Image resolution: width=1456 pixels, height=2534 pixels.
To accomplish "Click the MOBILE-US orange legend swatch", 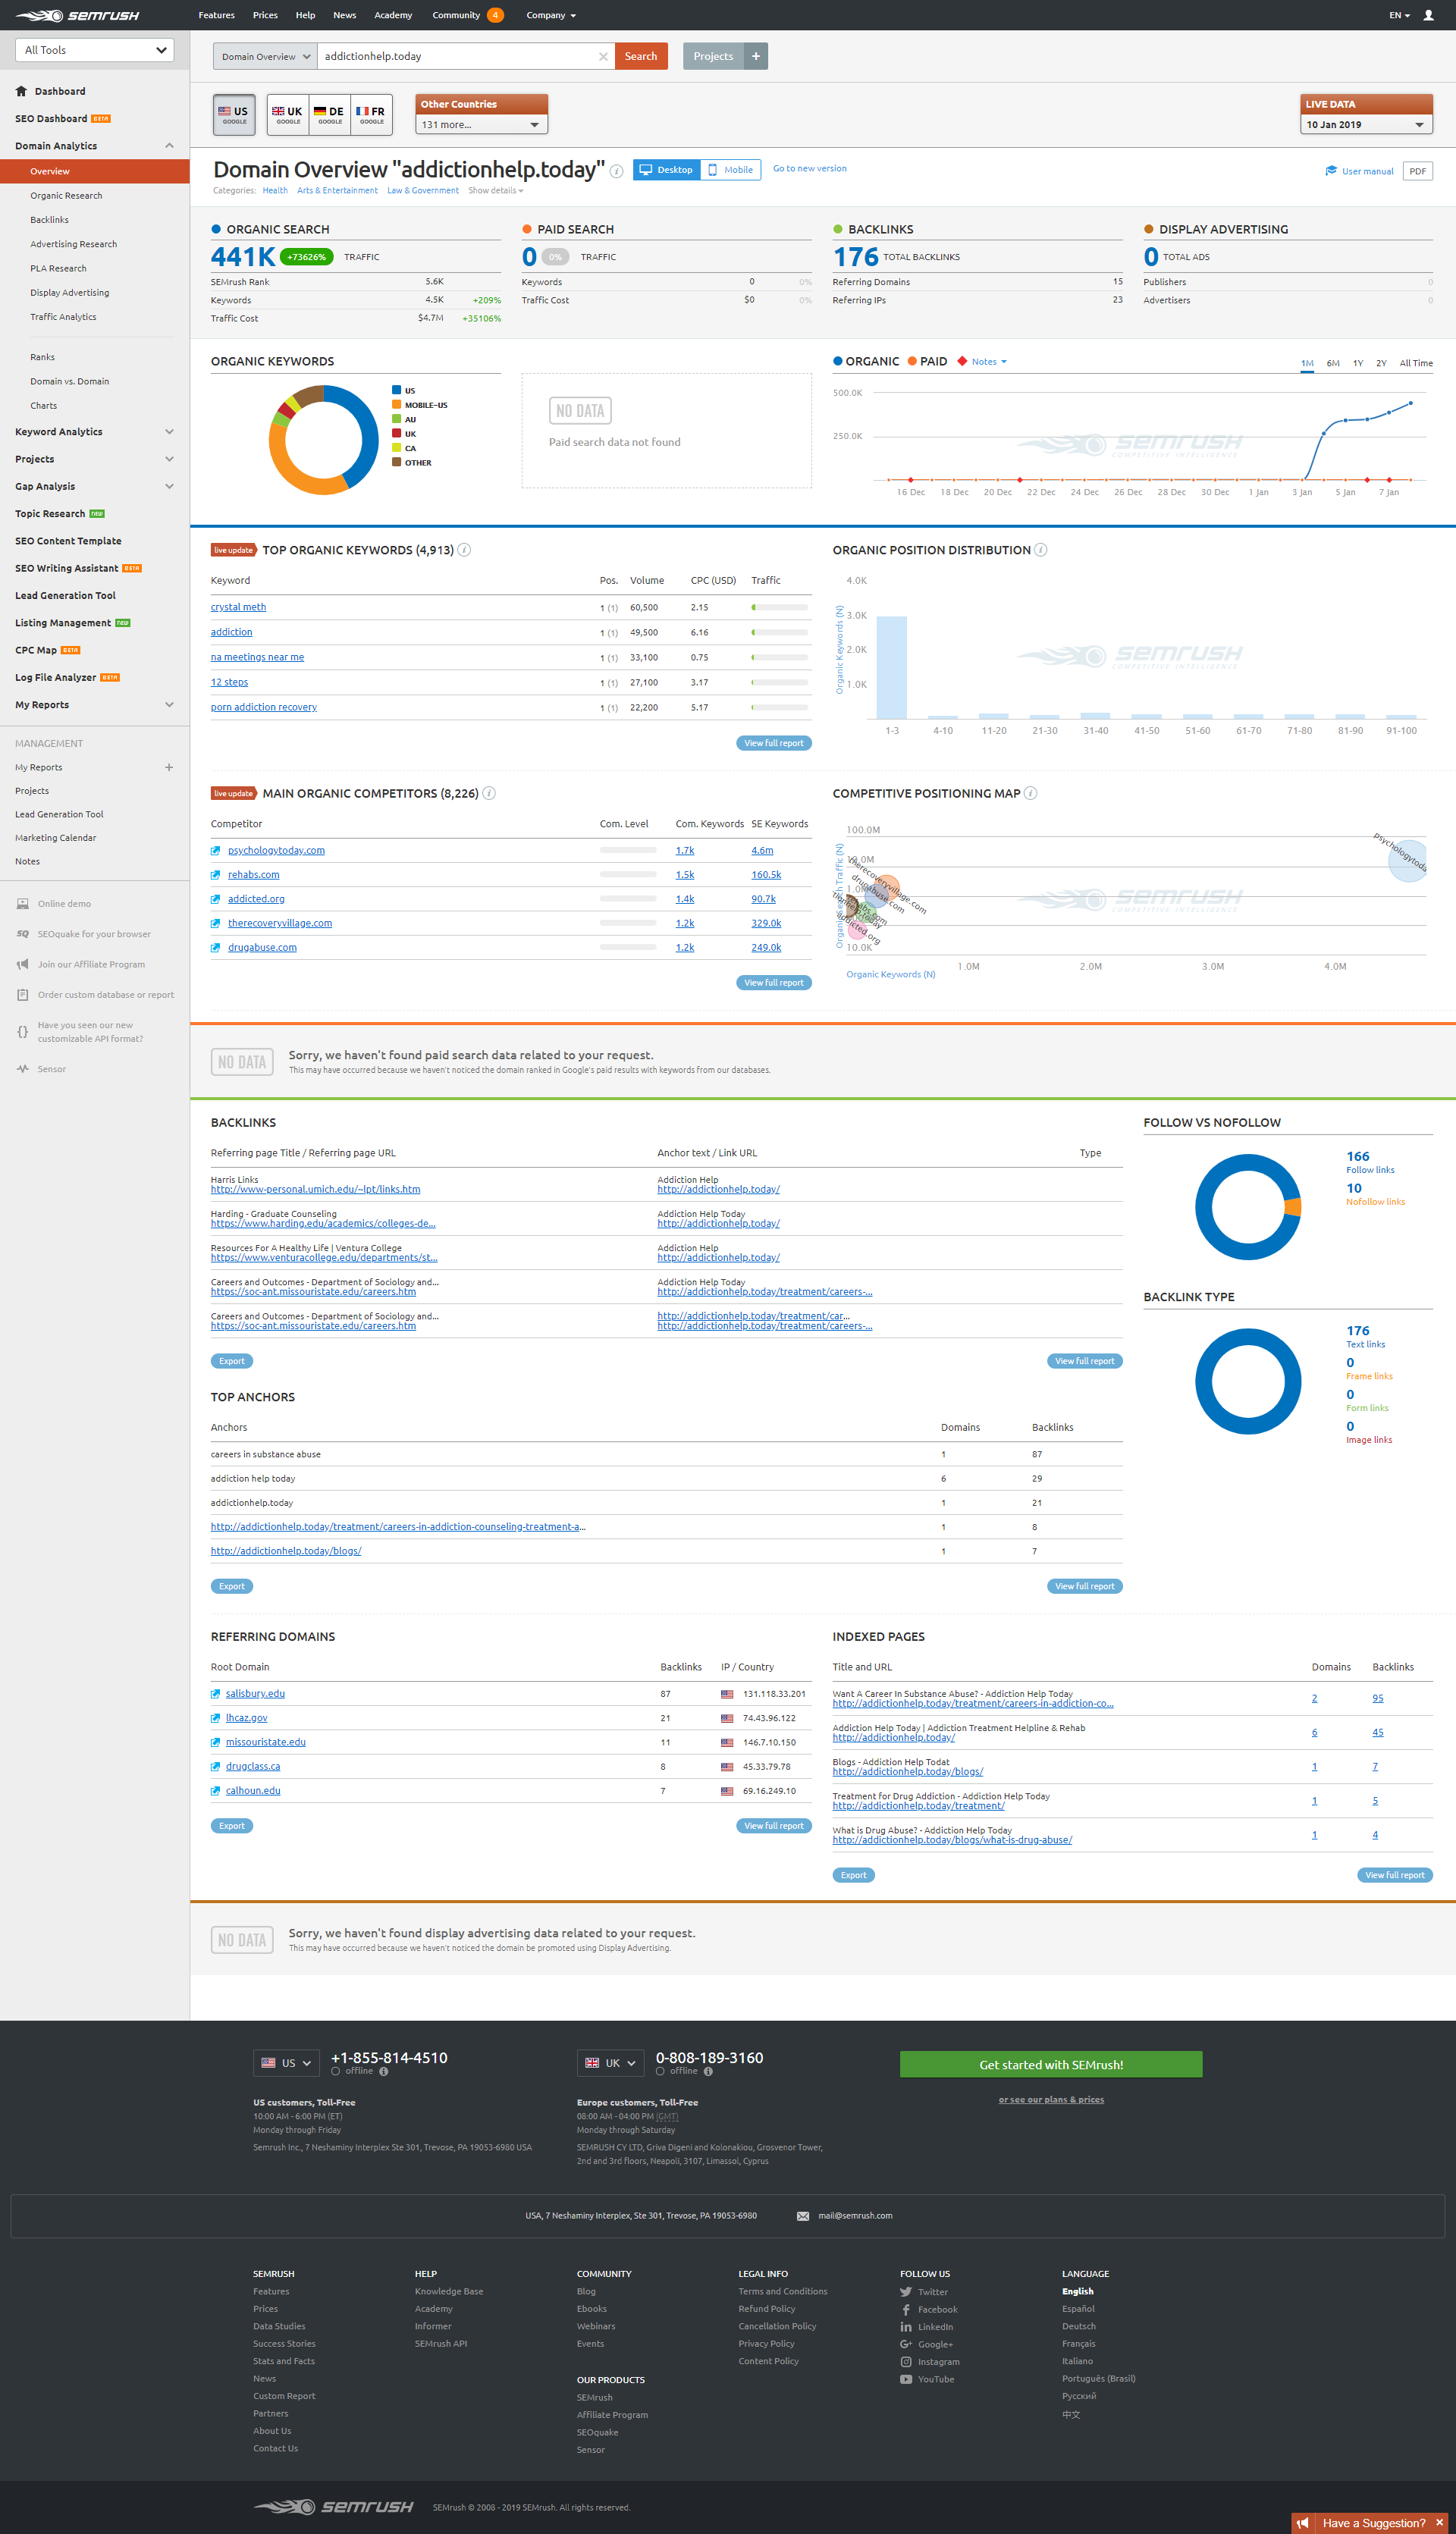I will 396,405.
